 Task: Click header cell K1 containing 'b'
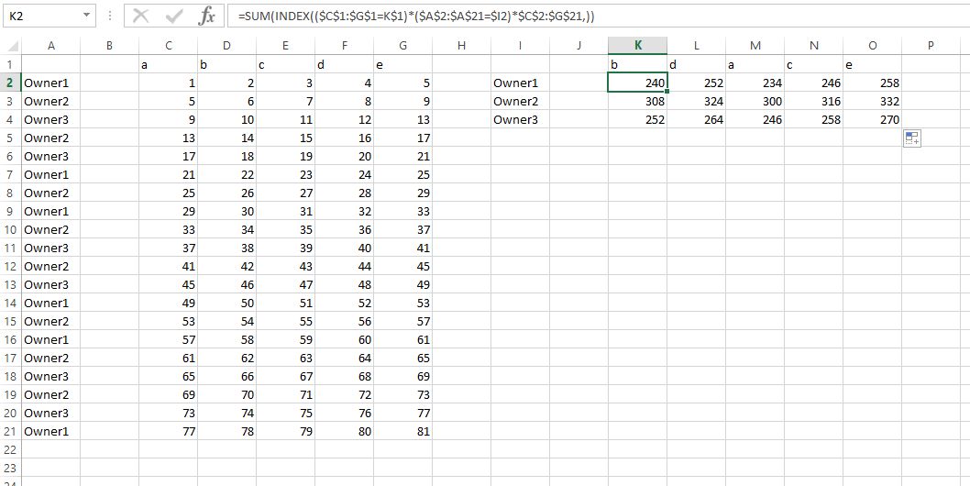pyautogui.click(x=637, y=64)
